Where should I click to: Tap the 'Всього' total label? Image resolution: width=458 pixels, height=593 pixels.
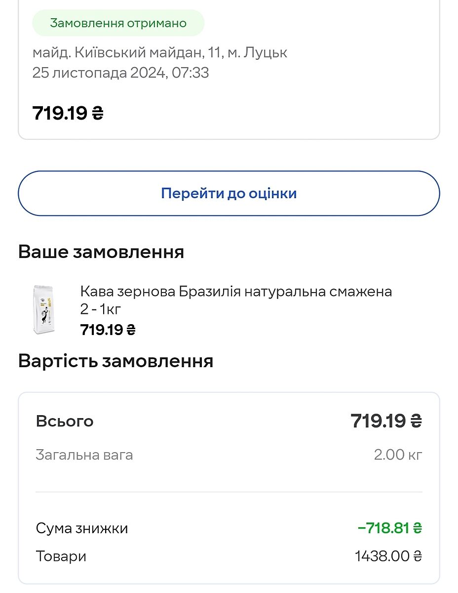click(x=65, y=422)
